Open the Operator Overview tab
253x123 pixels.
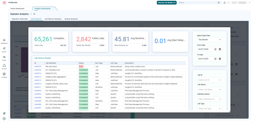click(20, 19)
